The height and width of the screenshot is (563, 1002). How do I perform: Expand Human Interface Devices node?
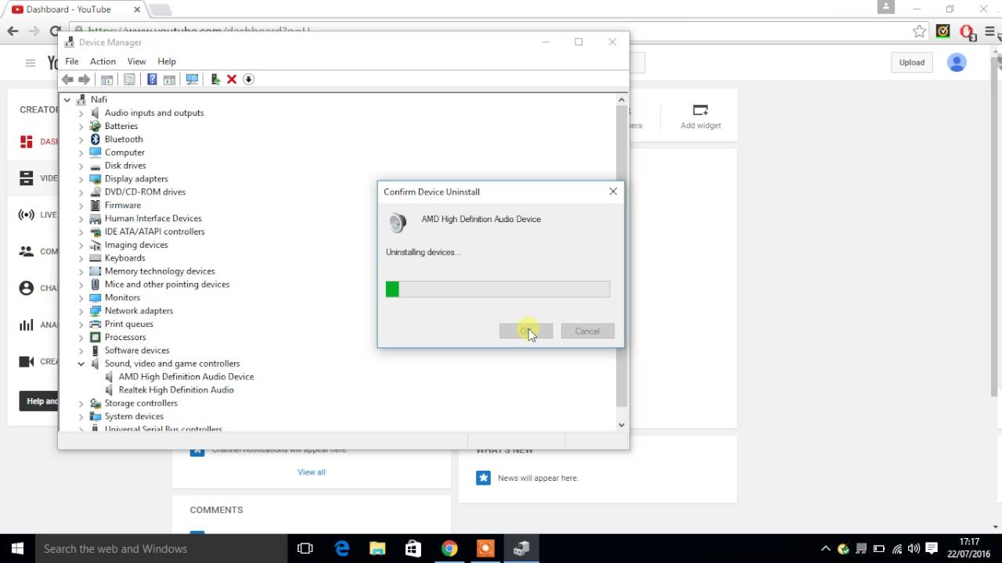81,219
